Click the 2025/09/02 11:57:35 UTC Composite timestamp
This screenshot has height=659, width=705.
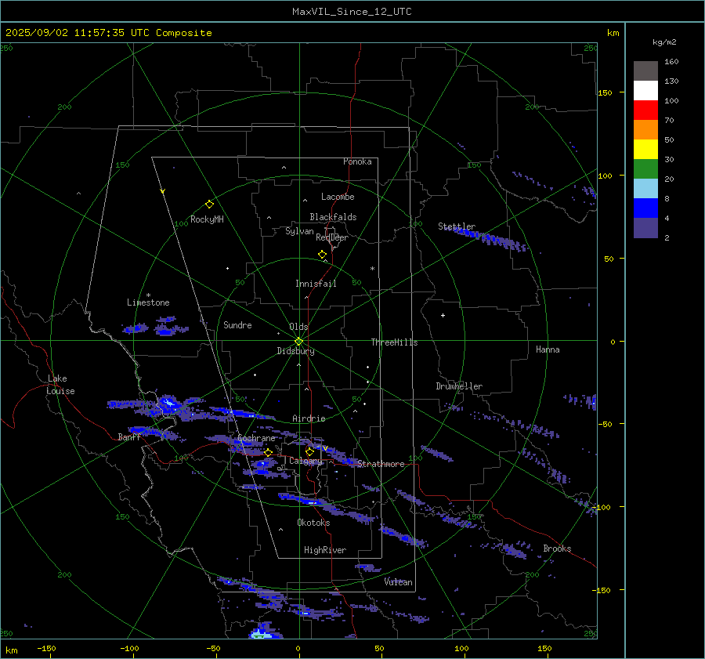[x=109, y=33]
